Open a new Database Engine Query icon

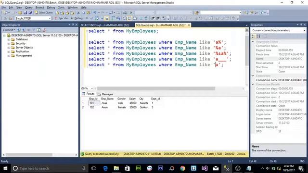point(57,13)
